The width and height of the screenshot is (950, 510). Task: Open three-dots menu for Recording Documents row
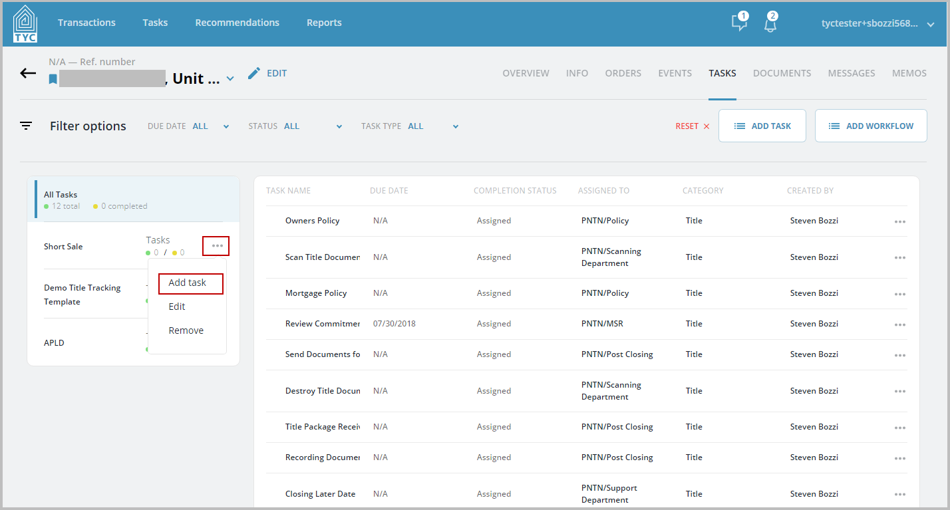tap(900, 458)
